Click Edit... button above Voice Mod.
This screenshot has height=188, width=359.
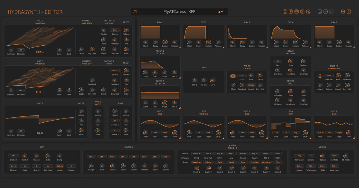(334, 166)
